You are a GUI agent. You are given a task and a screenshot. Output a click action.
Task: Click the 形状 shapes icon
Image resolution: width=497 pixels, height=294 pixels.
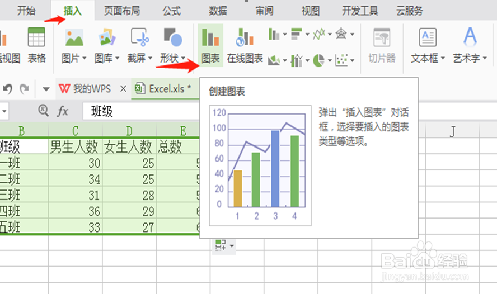coord(173,37)
